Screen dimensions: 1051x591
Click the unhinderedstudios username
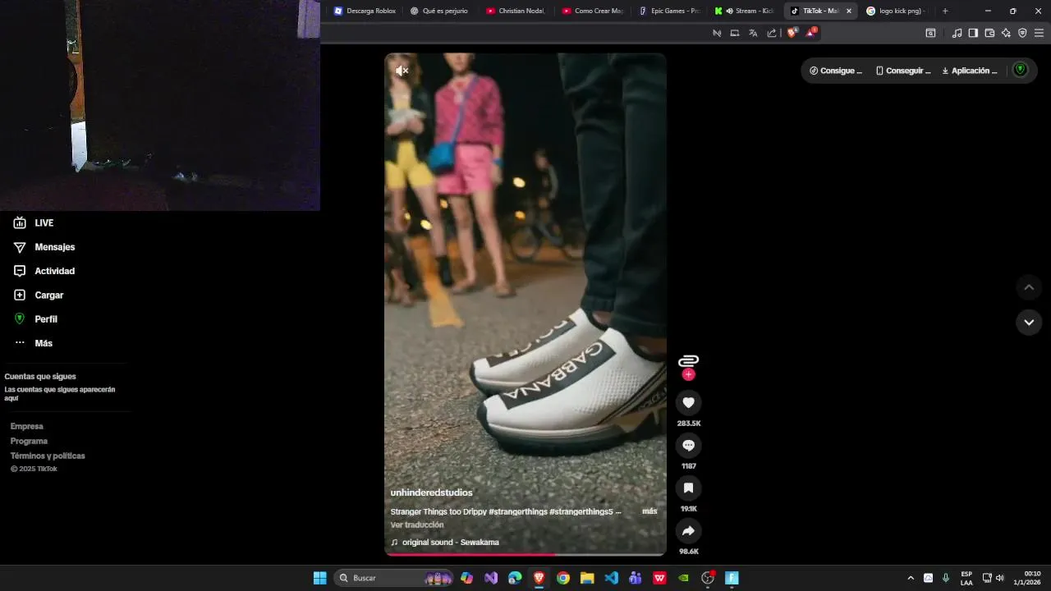click(x=432, y=492)
